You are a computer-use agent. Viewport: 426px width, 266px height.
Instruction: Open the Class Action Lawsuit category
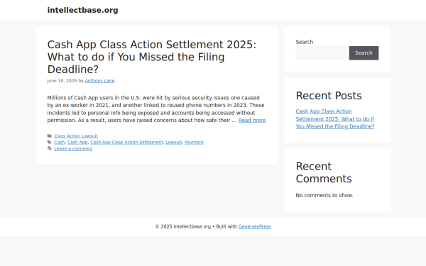point(76,136)
